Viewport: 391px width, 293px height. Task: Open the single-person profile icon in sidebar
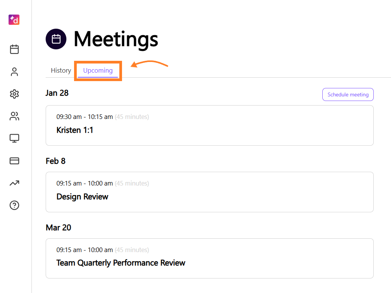pyautogui.click(x=14, y=72)
